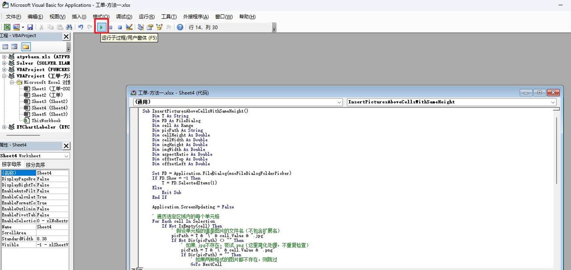Viewport: 571px width, 270px height.
Task: Select ThisWorkbook in project tree
Action: pyautogui.click(x=42, y=121)
